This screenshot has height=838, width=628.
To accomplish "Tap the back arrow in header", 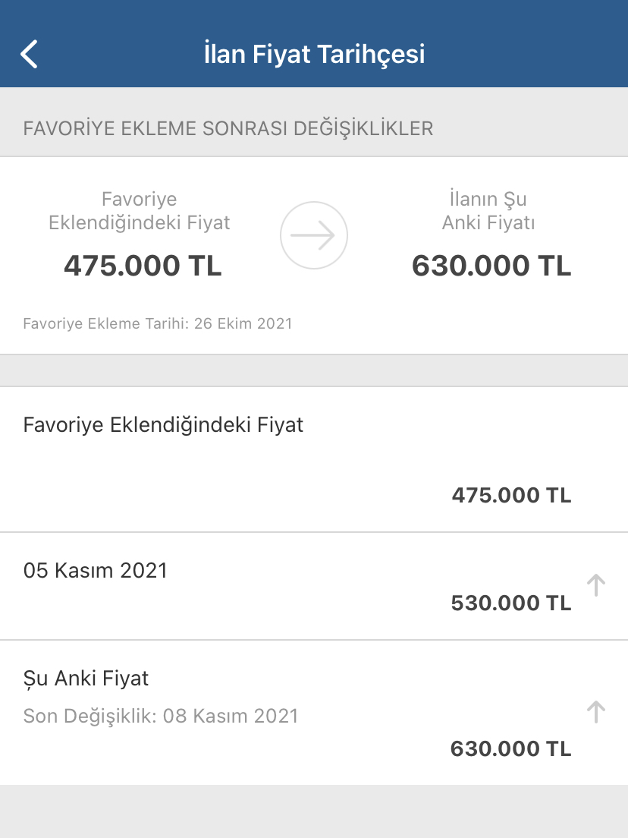I will coord(29,55).
